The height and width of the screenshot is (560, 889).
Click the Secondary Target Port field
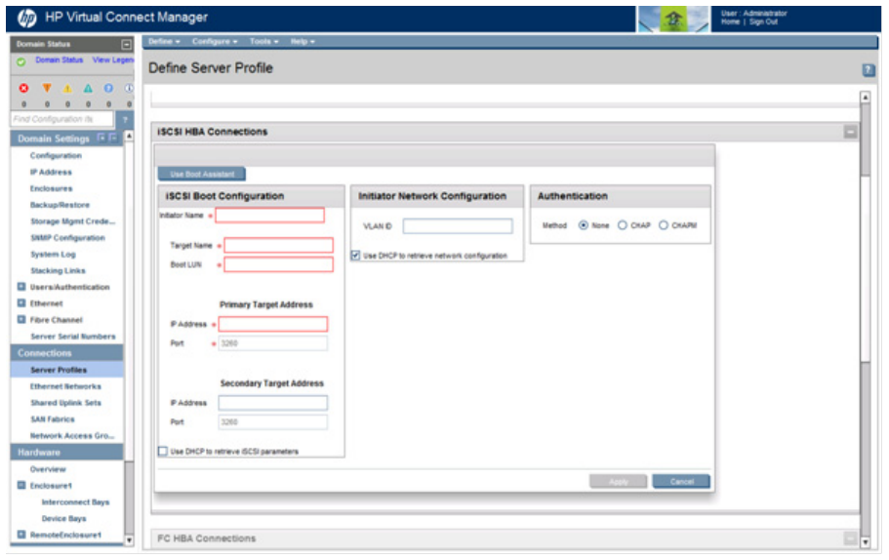[x=272, y=422]
